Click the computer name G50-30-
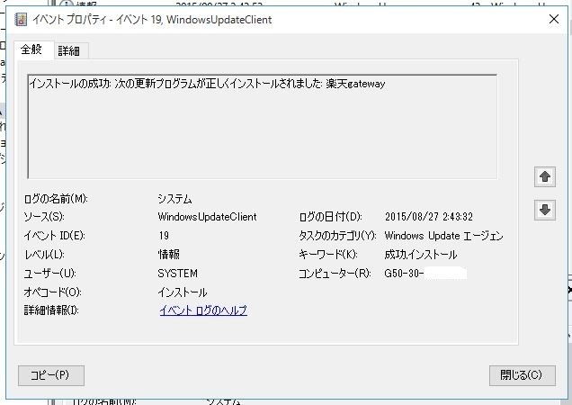Screen dimensions: 572x405 [404, 274]
